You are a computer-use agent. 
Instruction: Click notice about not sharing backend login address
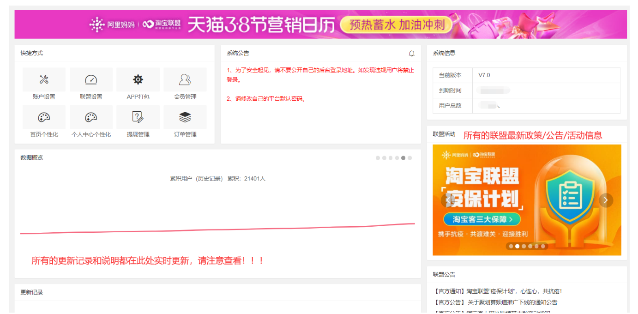pos(320,75)
